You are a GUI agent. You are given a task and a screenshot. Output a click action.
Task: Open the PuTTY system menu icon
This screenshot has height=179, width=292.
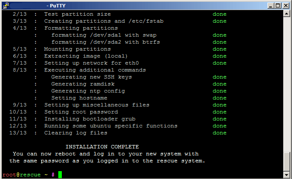[6, 6]
